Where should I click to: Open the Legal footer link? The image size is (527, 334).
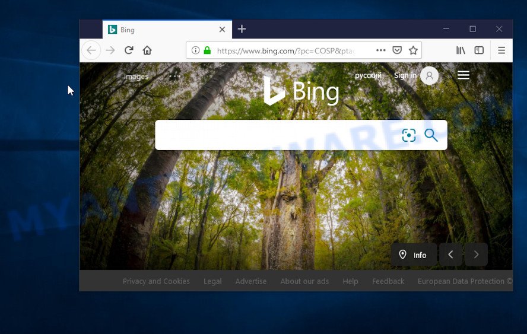coord(212,281)
